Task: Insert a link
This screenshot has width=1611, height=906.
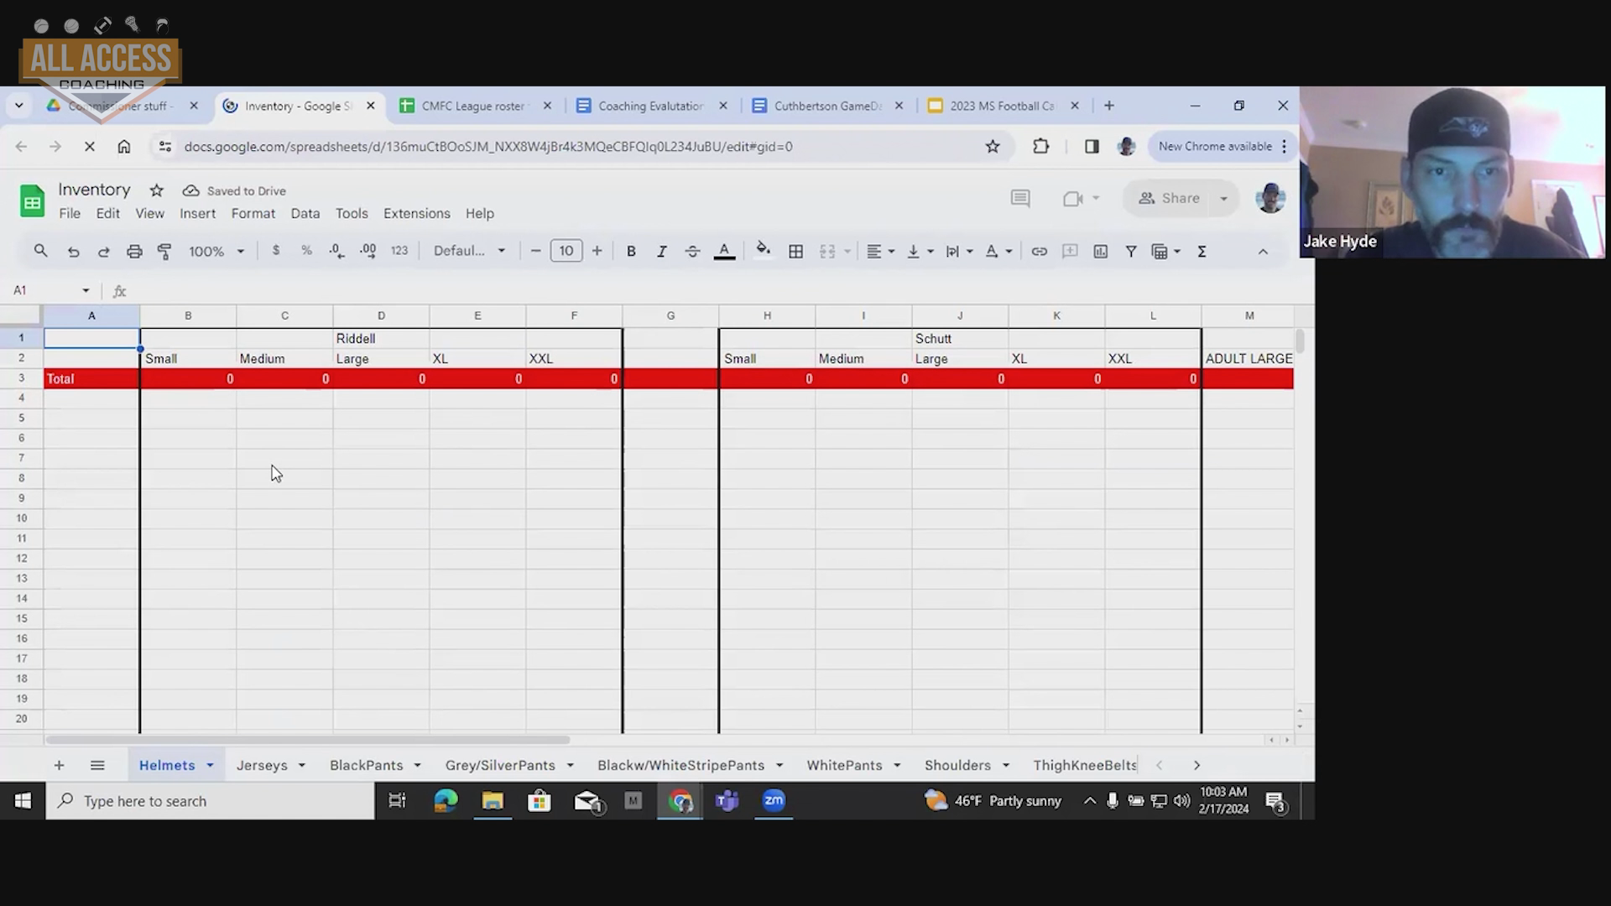Action: (1039, 251)
